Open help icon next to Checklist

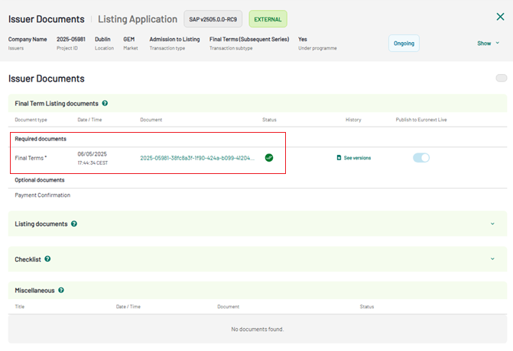(x=47, y=259)
